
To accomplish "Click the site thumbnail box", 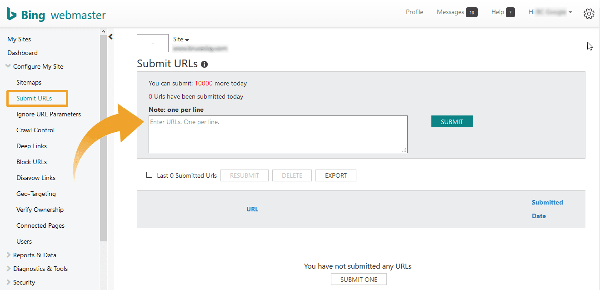I will tap(152, 43).
